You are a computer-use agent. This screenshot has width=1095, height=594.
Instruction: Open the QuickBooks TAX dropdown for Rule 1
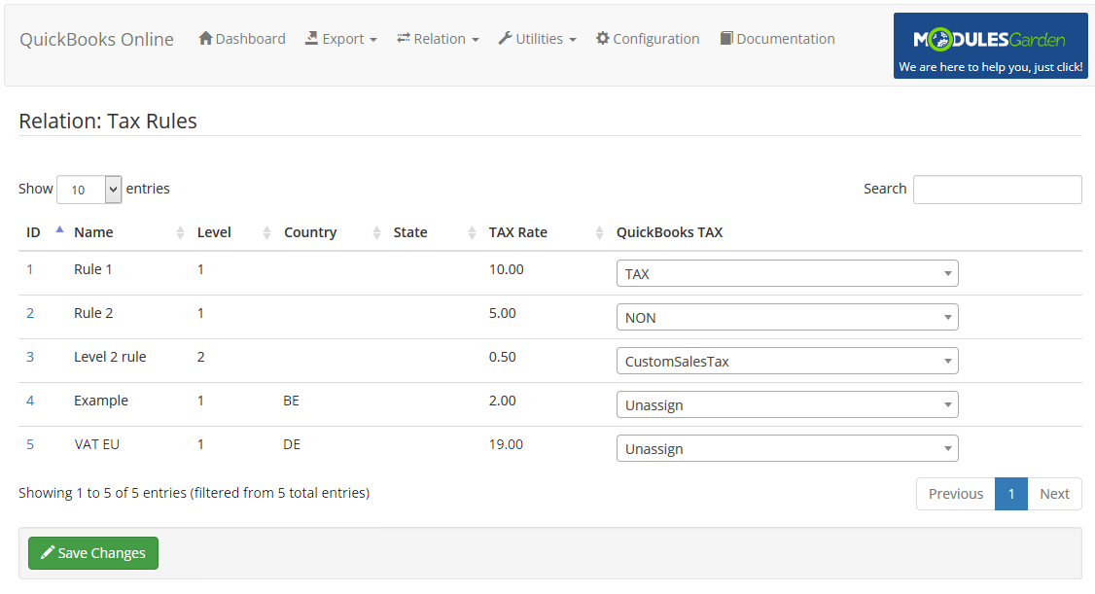pos(787,273)
